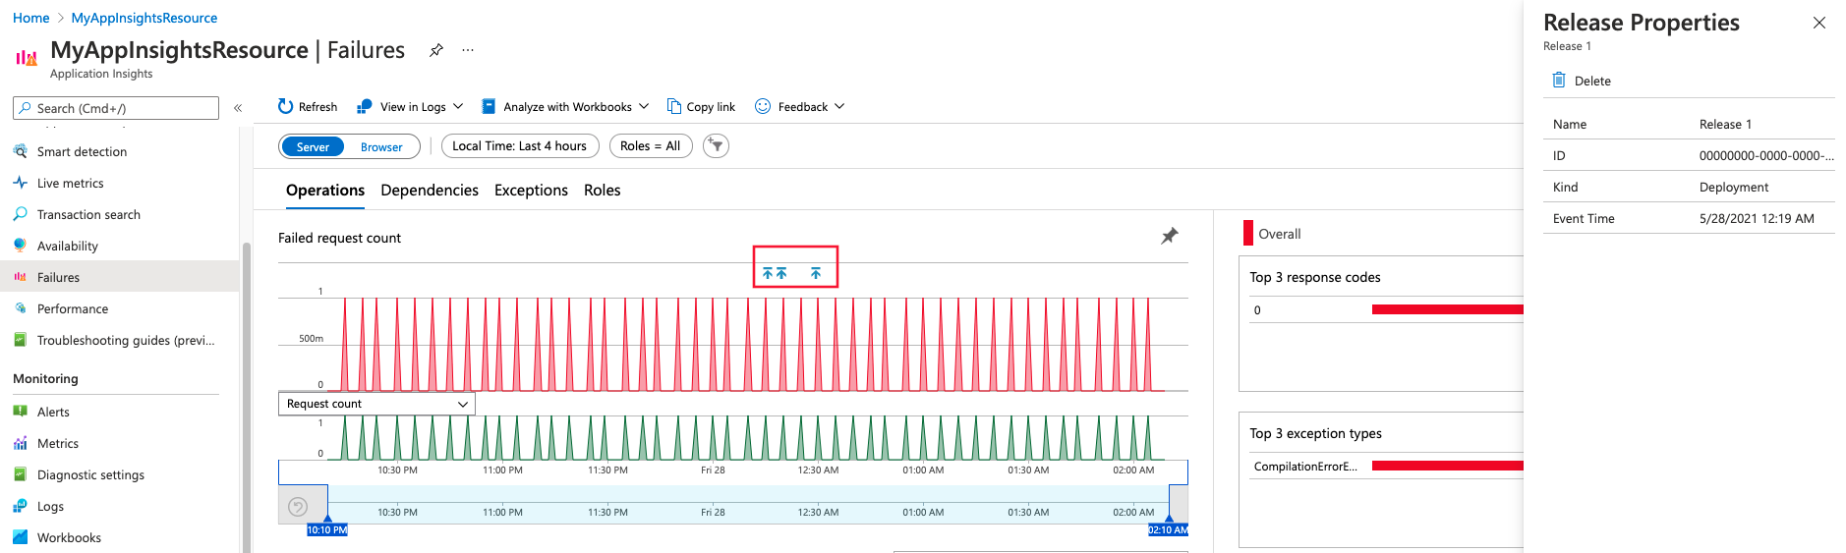Open Diagnostic settings under Monitoring
The width and height of the screenshot is (1846, 553).
tap(119, 474)
